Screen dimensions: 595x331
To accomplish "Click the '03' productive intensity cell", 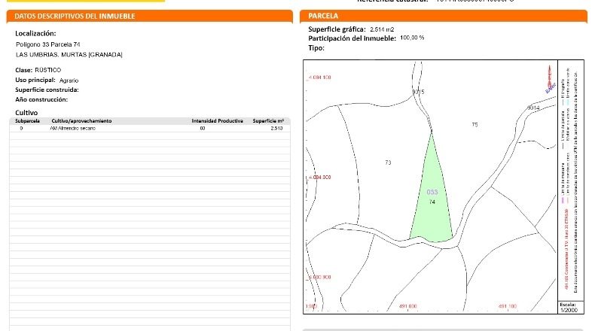I will click(203, 129).
